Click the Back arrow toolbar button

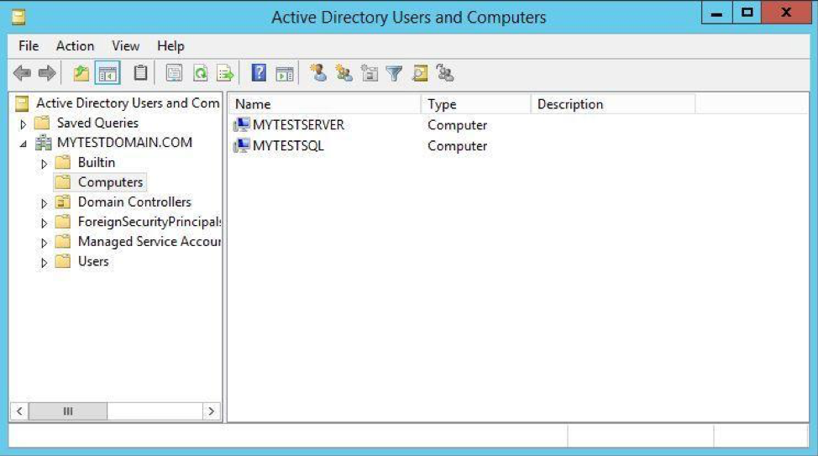click(22, 74)
